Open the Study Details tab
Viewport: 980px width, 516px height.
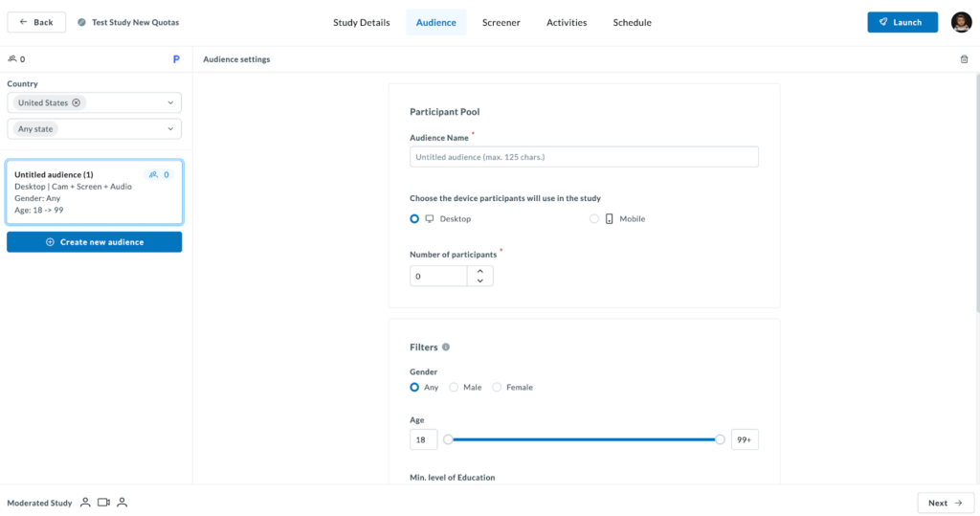361,22
